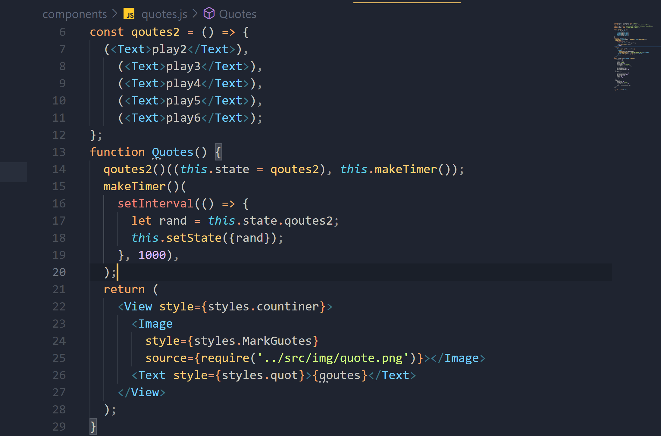Click 'qoutes2' in the const declaration

pyautogui.click(x=155, y=32)
